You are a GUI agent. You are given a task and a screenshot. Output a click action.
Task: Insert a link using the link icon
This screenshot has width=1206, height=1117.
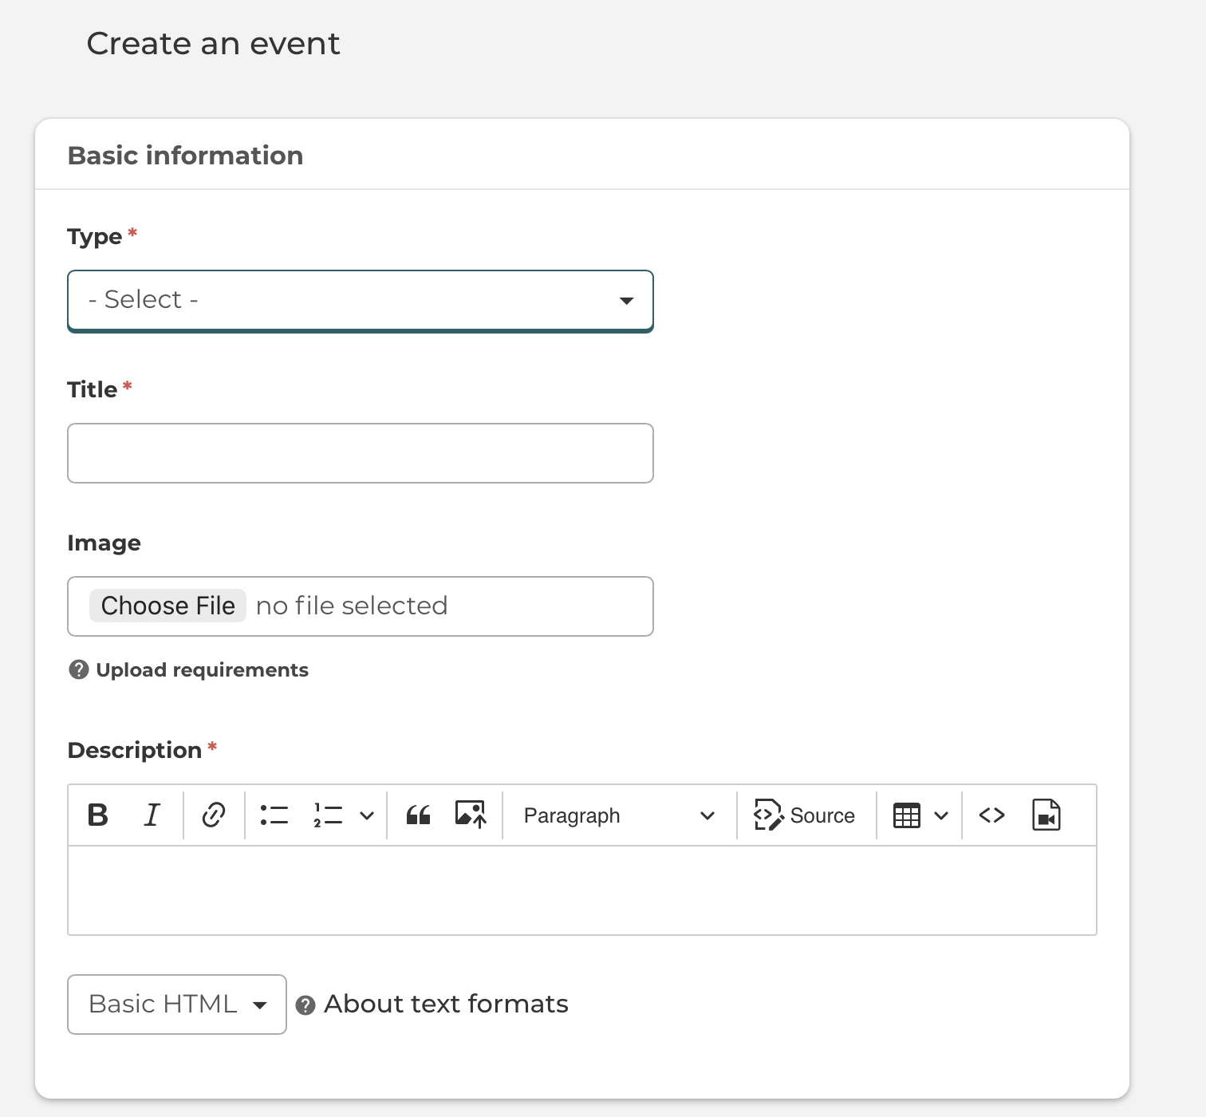pyautogui.click(x=214, y=815)
